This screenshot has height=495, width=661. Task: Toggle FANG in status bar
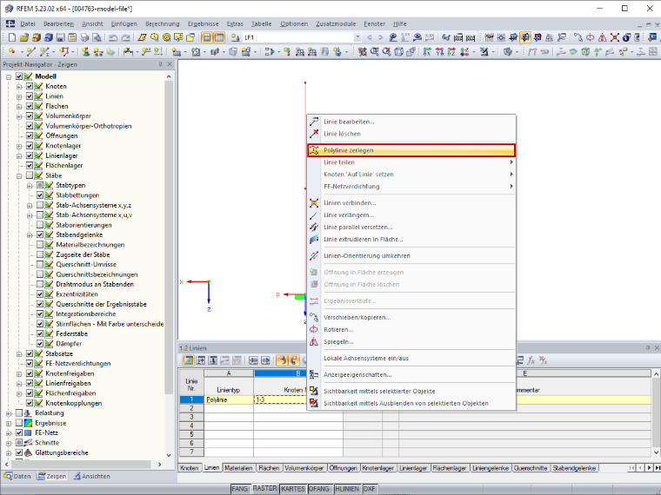click(x=239, y=489)
